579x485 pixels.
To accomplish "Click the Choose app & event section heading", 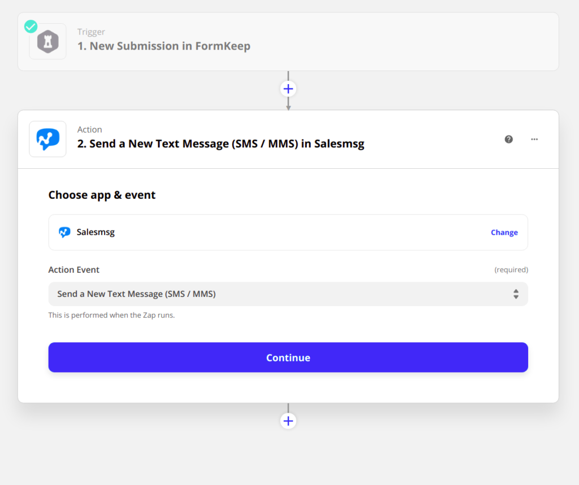I will tap(102, 195).
